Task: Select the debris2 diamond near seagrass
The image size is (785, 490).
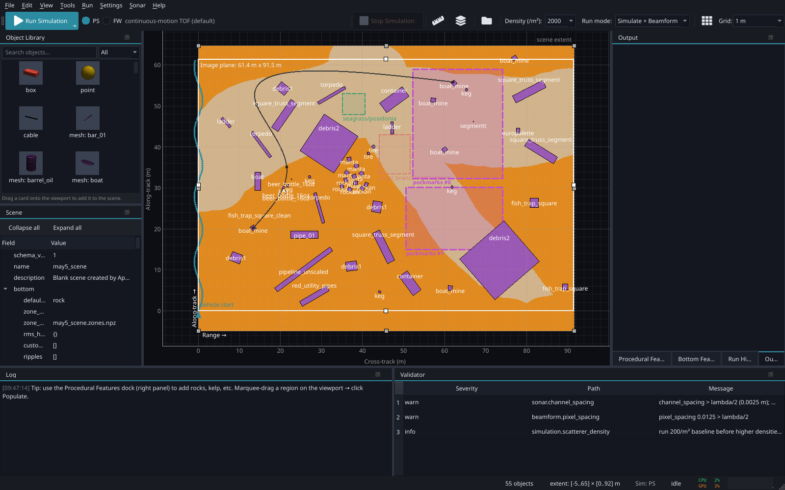Action: click(329, 144)
